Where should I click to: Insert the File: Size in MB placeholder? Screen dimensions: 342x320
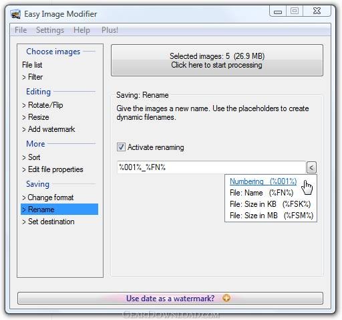click(x=271, y=216)
